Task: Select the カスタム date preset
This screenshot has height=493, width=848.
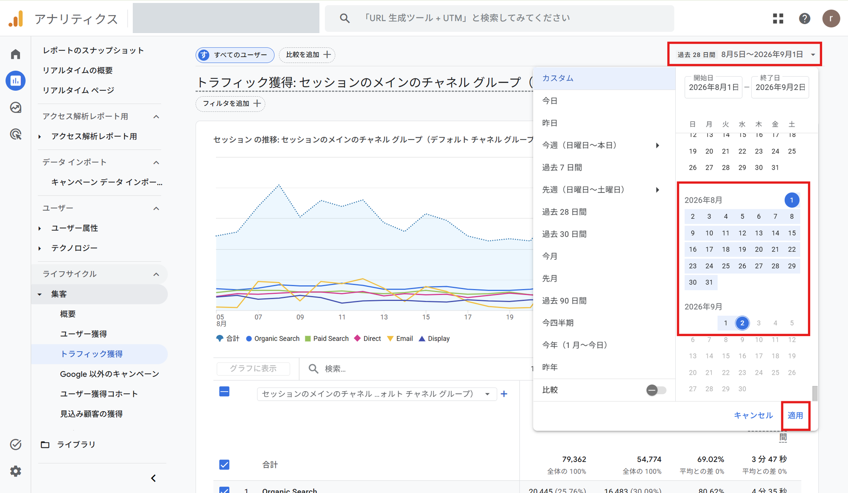Action: (x=604, y=78)
